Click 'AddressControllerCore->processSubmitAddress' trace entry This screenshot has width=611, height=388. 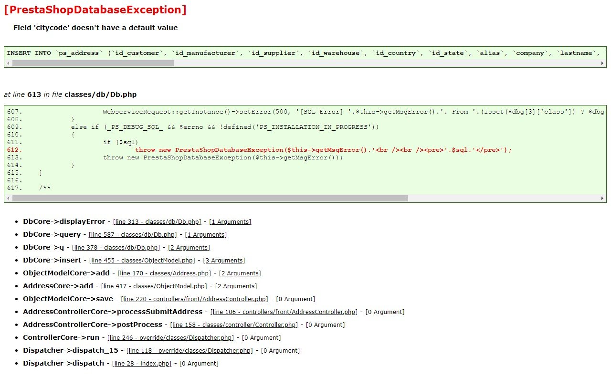pos(113,312)
